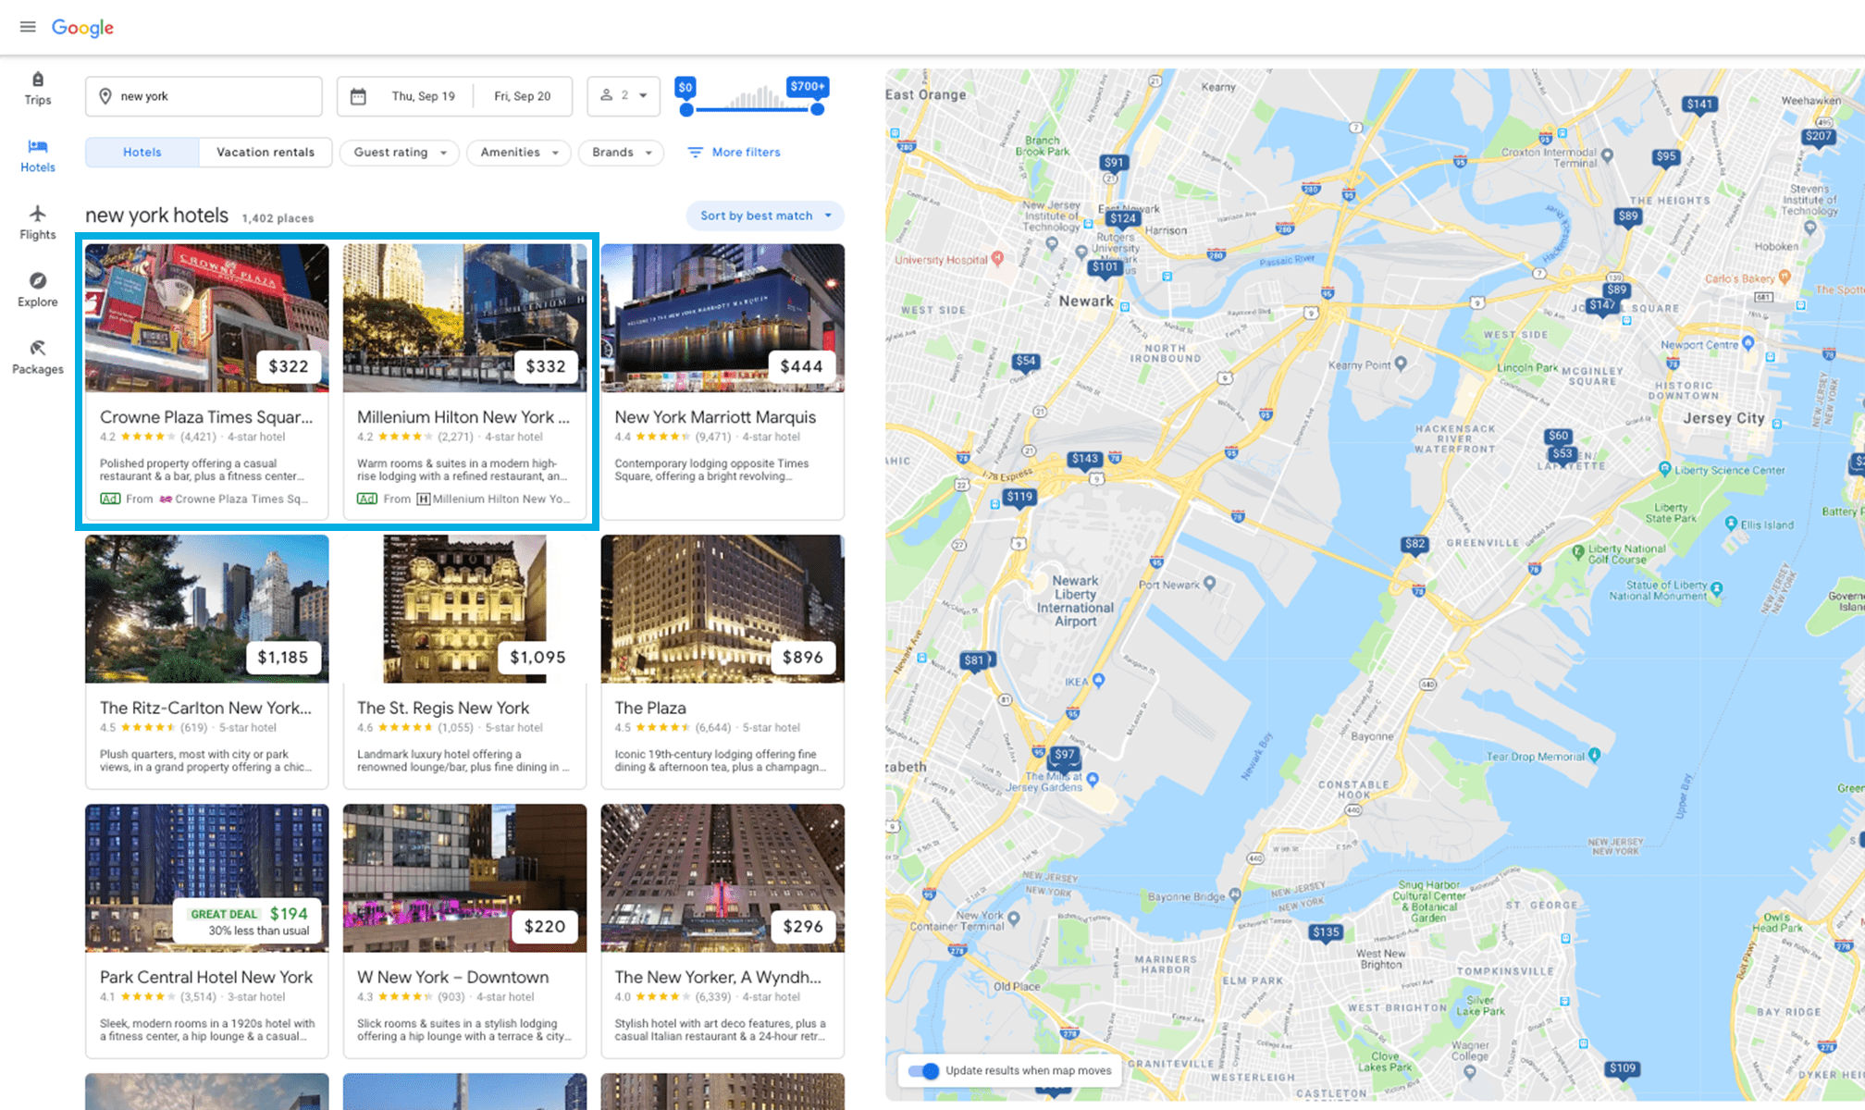The width and height of the screenshot is (1865, 1110).
Task: Click the Statue of Liberty National Monument pin
Action: [x=1717, y=588]
